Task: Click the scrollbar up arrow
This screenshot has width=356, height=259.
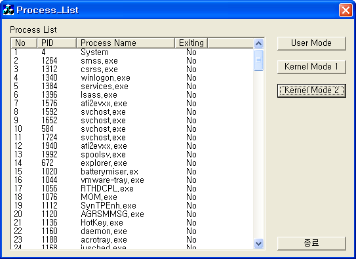Action: click(x=258, y=43)
